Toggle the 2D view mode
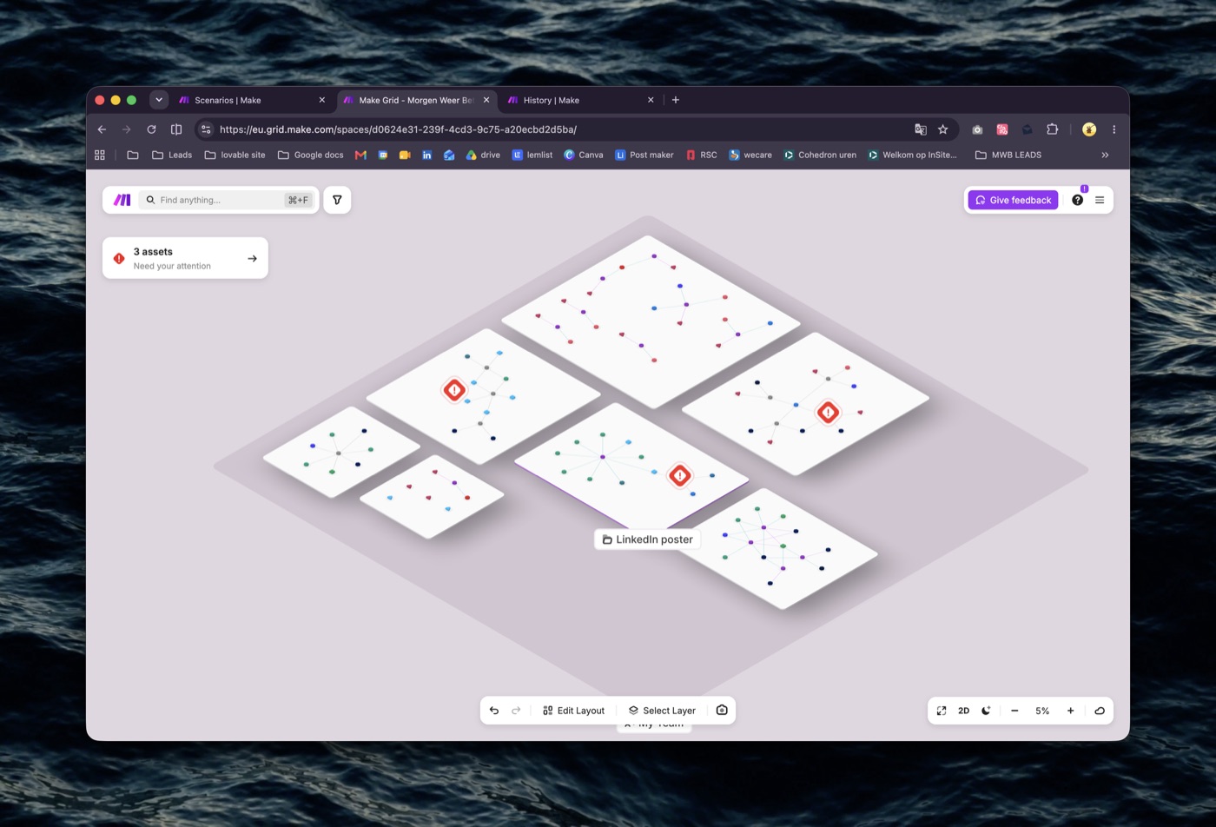The height and width of the screenshot is (827, 1216). [x=963, y=711]
